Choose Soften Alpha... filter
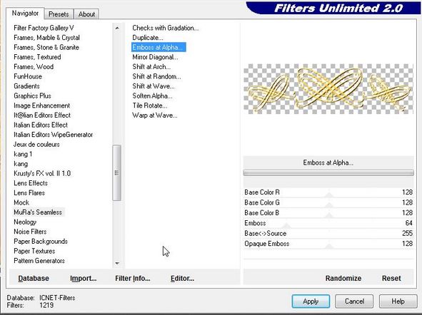Screen dimensions: 422x315 click(x=152, y=95)
